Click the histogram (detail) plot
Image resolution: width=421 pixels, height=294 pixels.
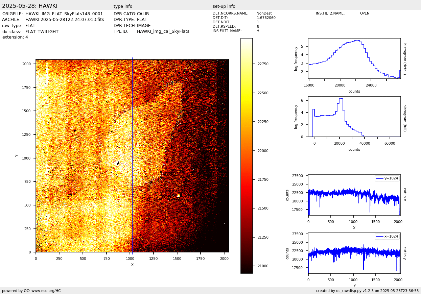tap(354, 58)
